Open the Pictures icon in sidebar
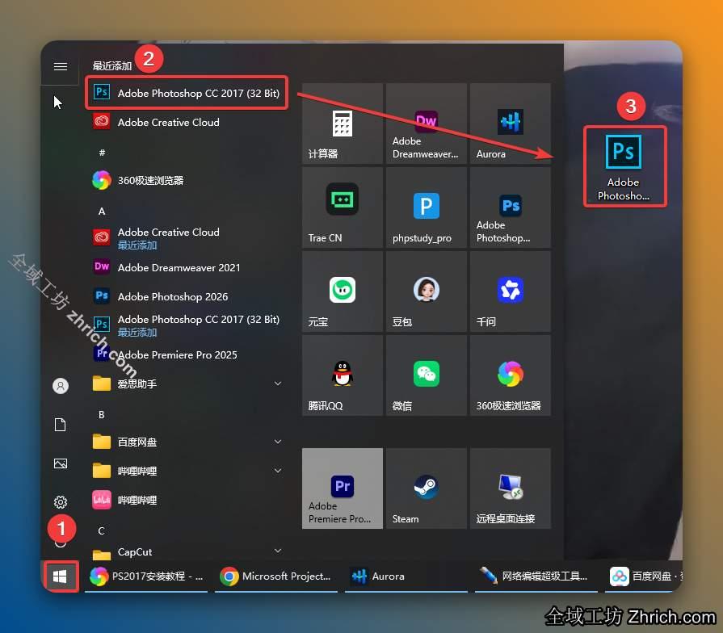 click(61, 463)
